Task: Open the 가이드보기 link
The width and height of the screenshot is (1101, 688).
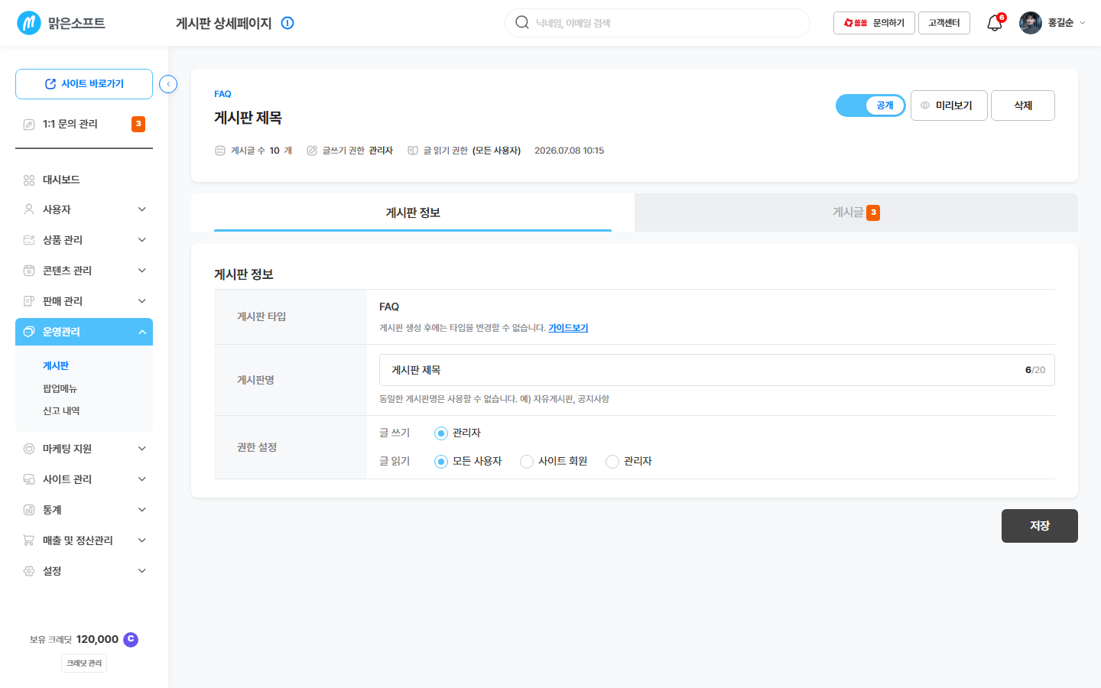Action: [x=568, y=328]
